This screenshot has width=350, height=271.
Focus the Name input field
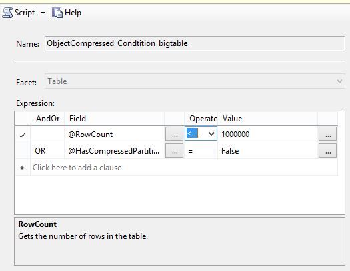(x=195, y=43)
